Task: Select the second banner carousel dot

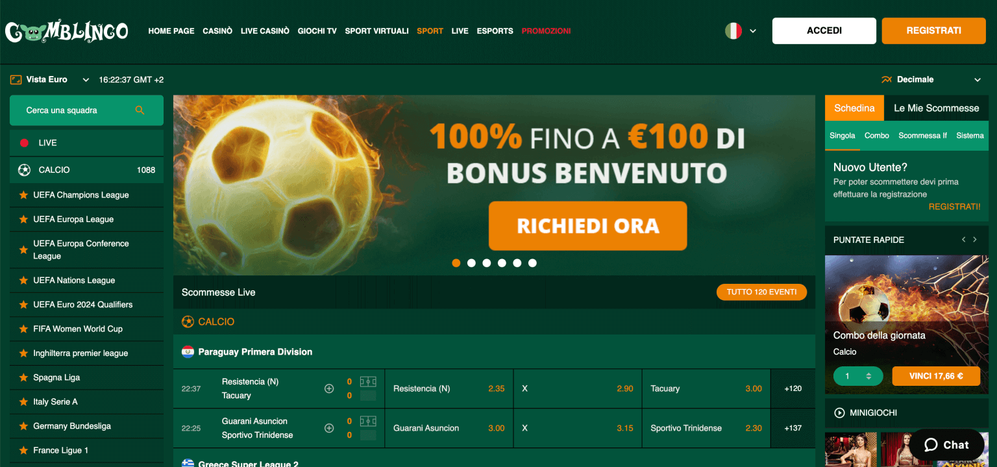Action: [471, 263]
